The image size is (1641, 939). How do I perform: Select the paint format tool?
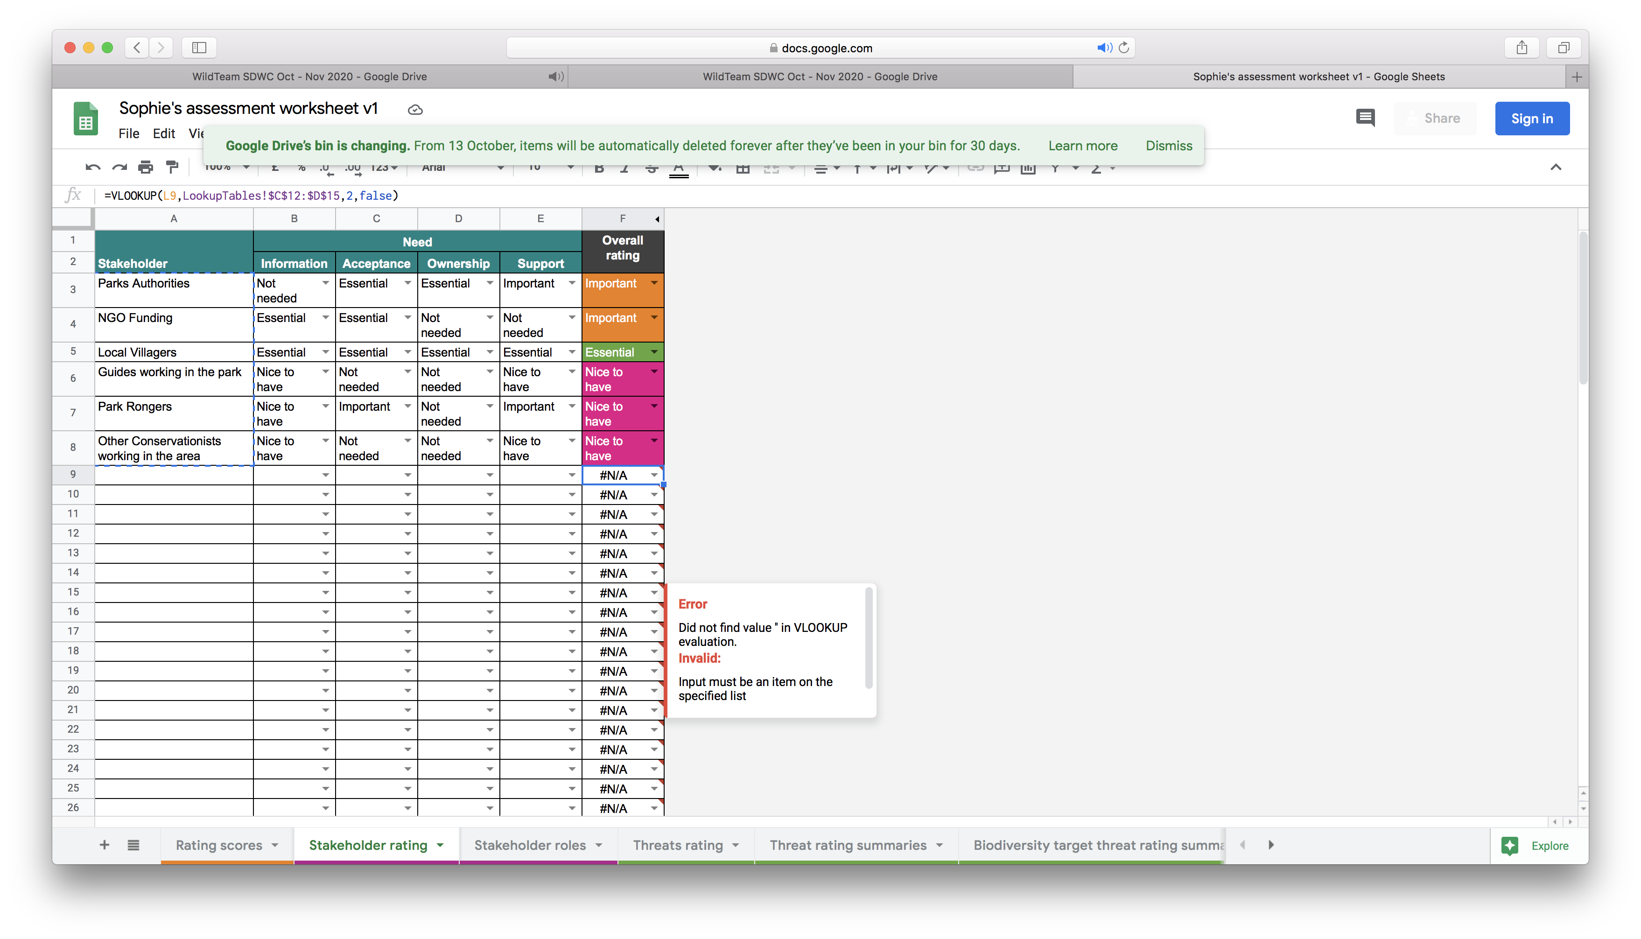pos(172,168)
